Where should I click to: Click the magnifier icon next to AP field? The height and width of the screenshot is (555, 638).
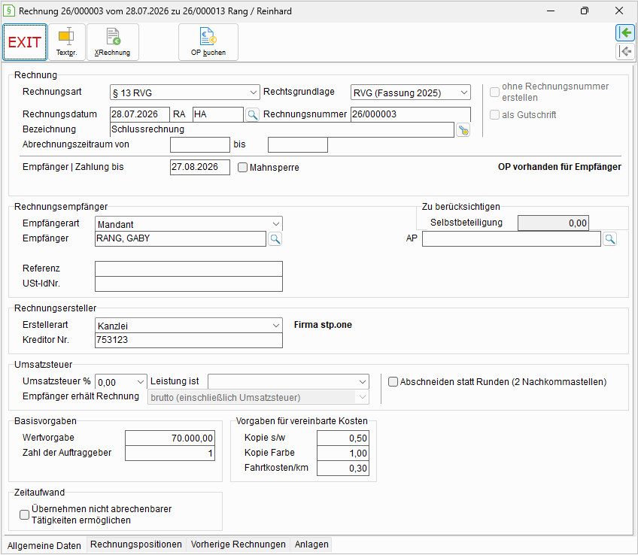click(609, 239)
